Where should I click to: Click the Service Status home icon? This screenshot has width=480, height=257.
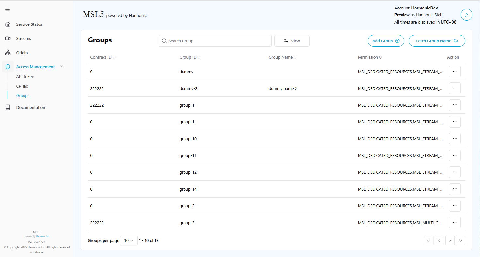pyautogui.click(x=8, y=24)
